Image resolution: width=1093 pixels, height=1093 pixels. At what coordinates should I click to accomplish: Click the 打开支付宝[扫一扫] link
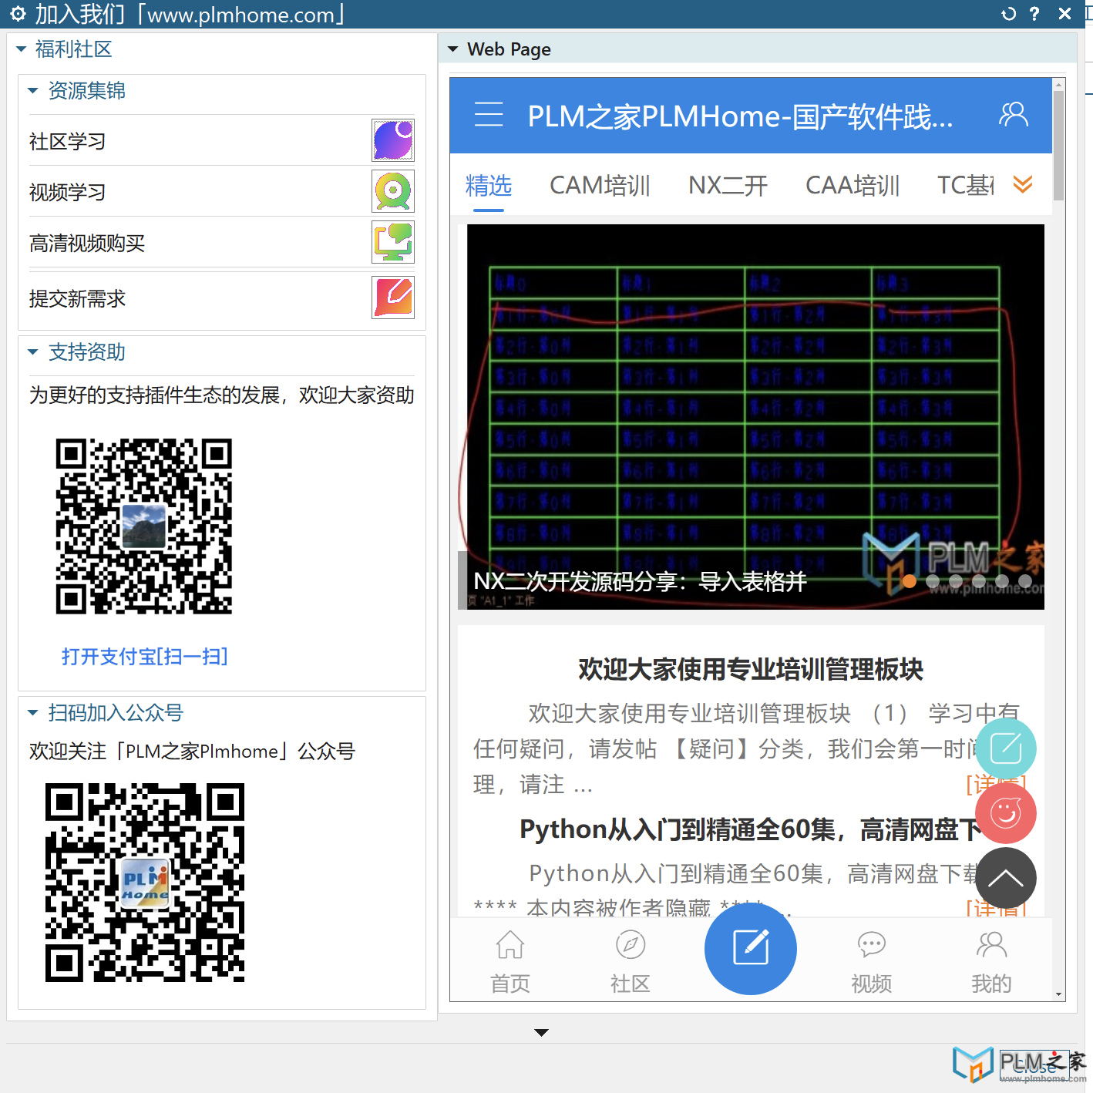click(x=144, y=656)
